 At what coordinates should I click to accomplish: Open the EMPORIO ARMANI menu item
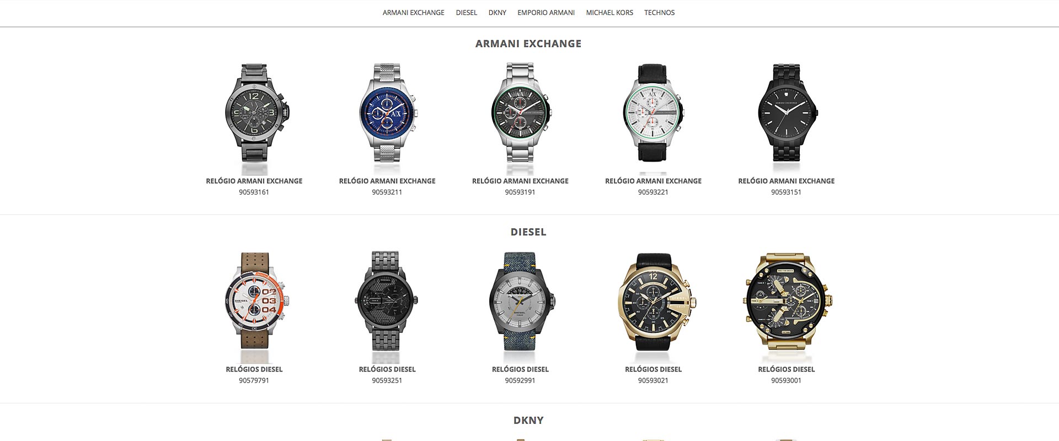(x=545, y=13)
